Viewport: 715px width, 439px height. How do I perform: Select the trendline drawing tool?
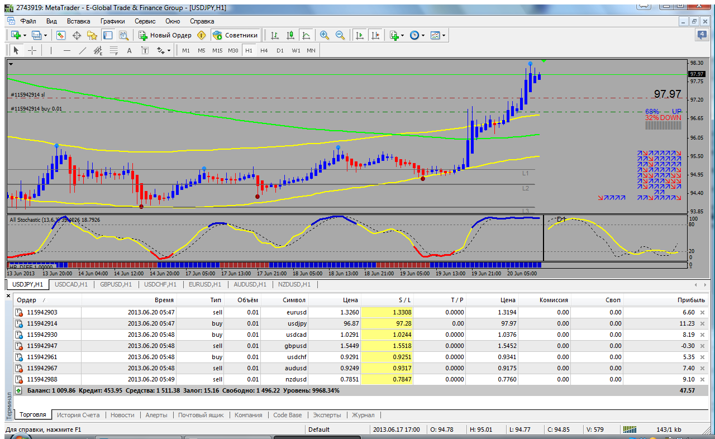83,50
